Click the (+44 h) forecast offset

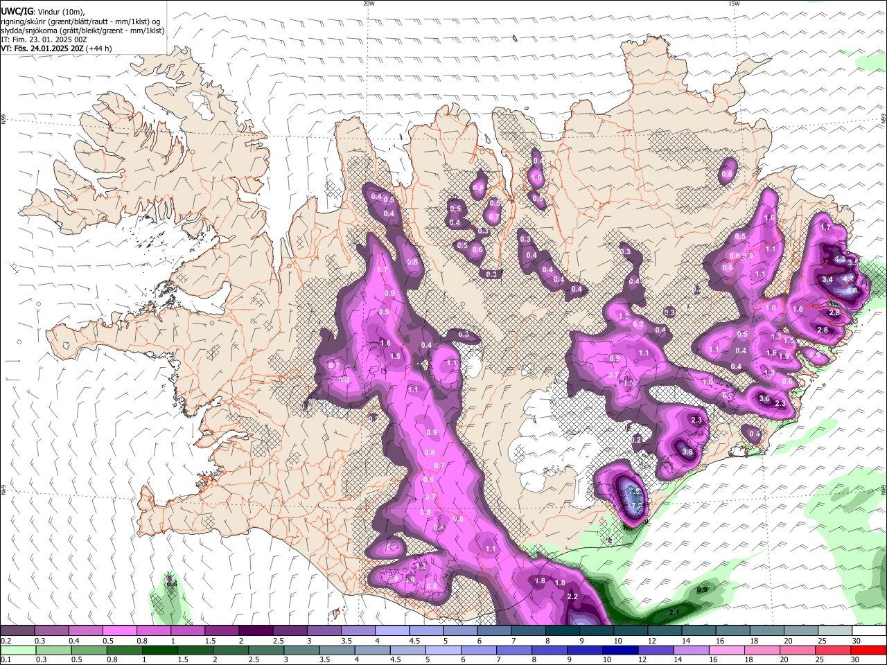click(x=100, y=48)
